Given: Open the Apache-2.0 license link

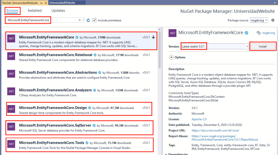Looking at the screenshot, I should tap(199, 119).
